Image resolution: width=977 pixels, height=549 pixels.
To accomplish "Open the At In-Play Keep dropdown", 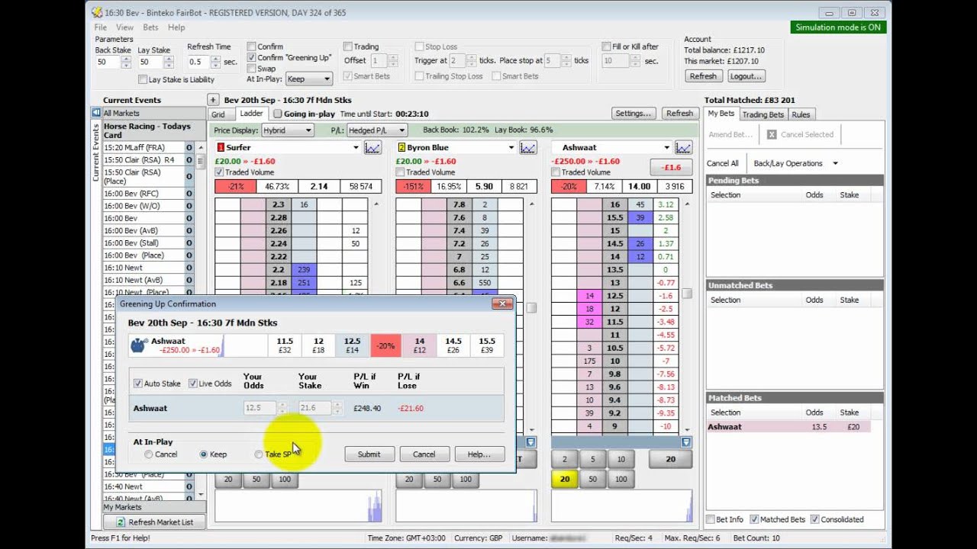I will tap(308, 79).
